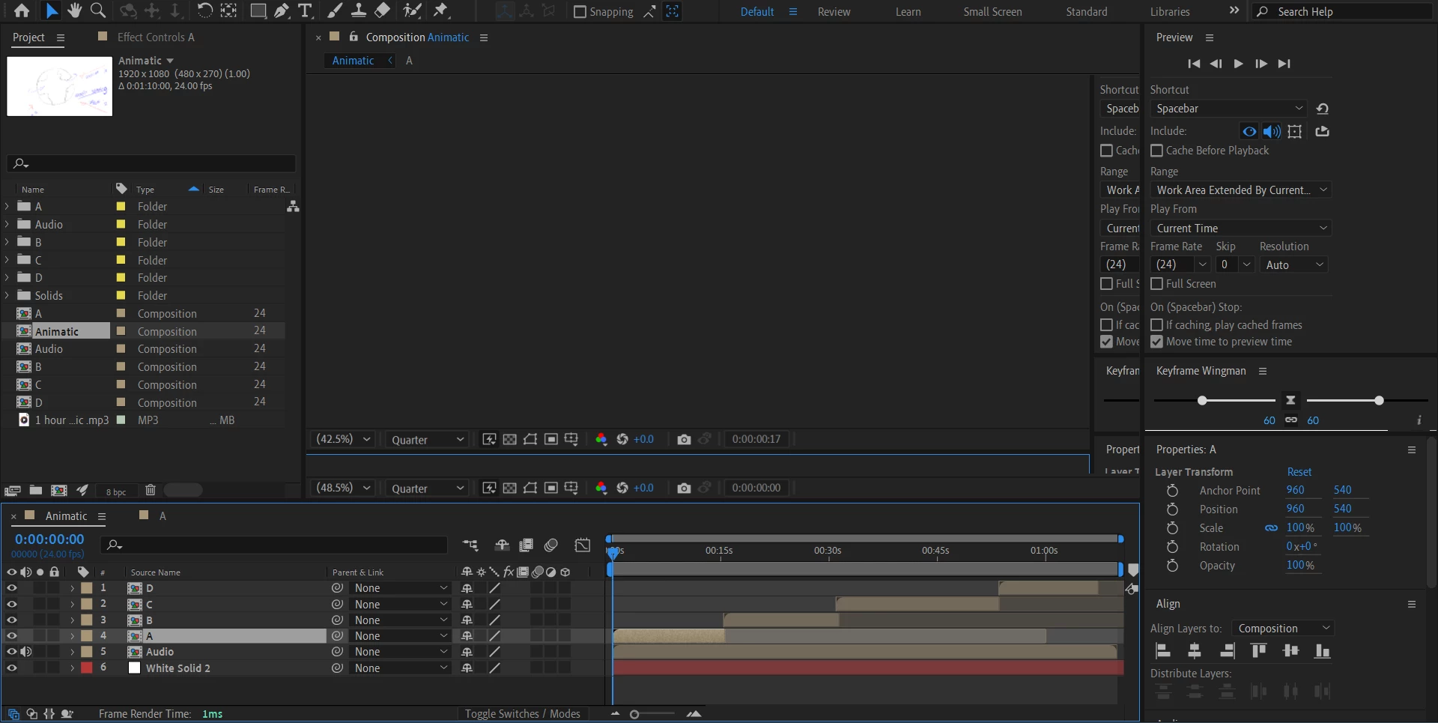1438x723 pixels.
Task: Reset the Layer Transform properties
Action: pyautogui.click(x=1299, y=472)
